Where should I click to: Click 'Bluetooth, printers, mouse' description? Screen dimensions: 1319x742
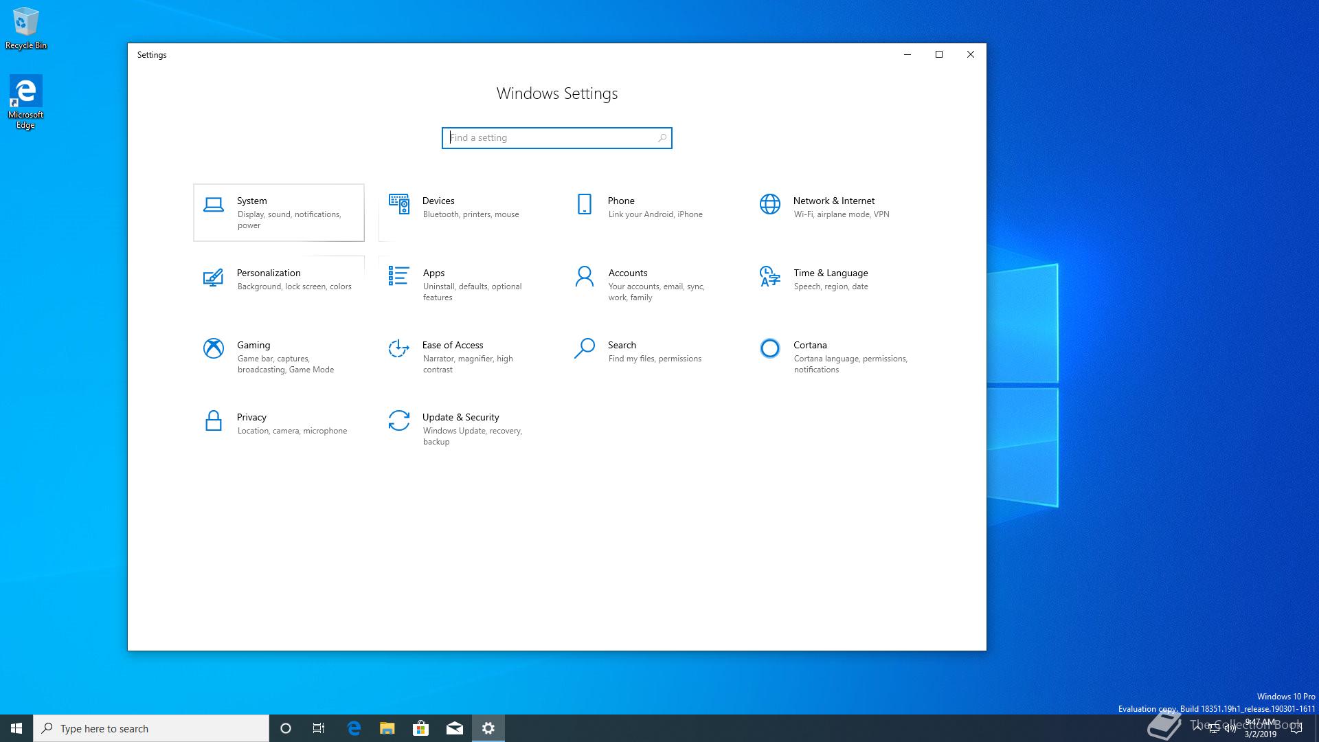coord(471,214)
